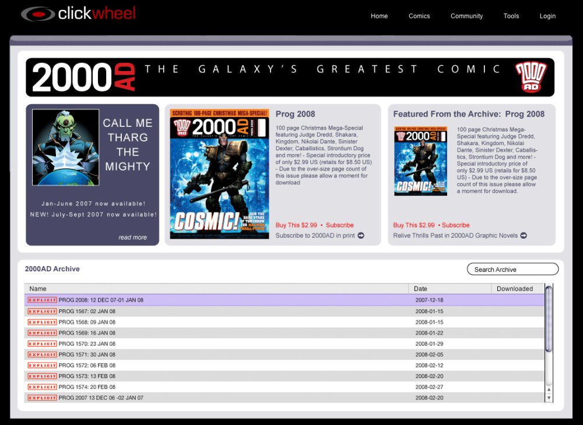Screen dimensions: 583x425
Task: Click Subscribe to 2000AD in print link
Action: [x=315, y=235]
